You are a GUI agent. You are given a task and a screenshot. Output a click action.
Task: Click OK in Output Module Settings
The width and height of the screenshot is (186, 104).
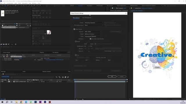[112, 76]
